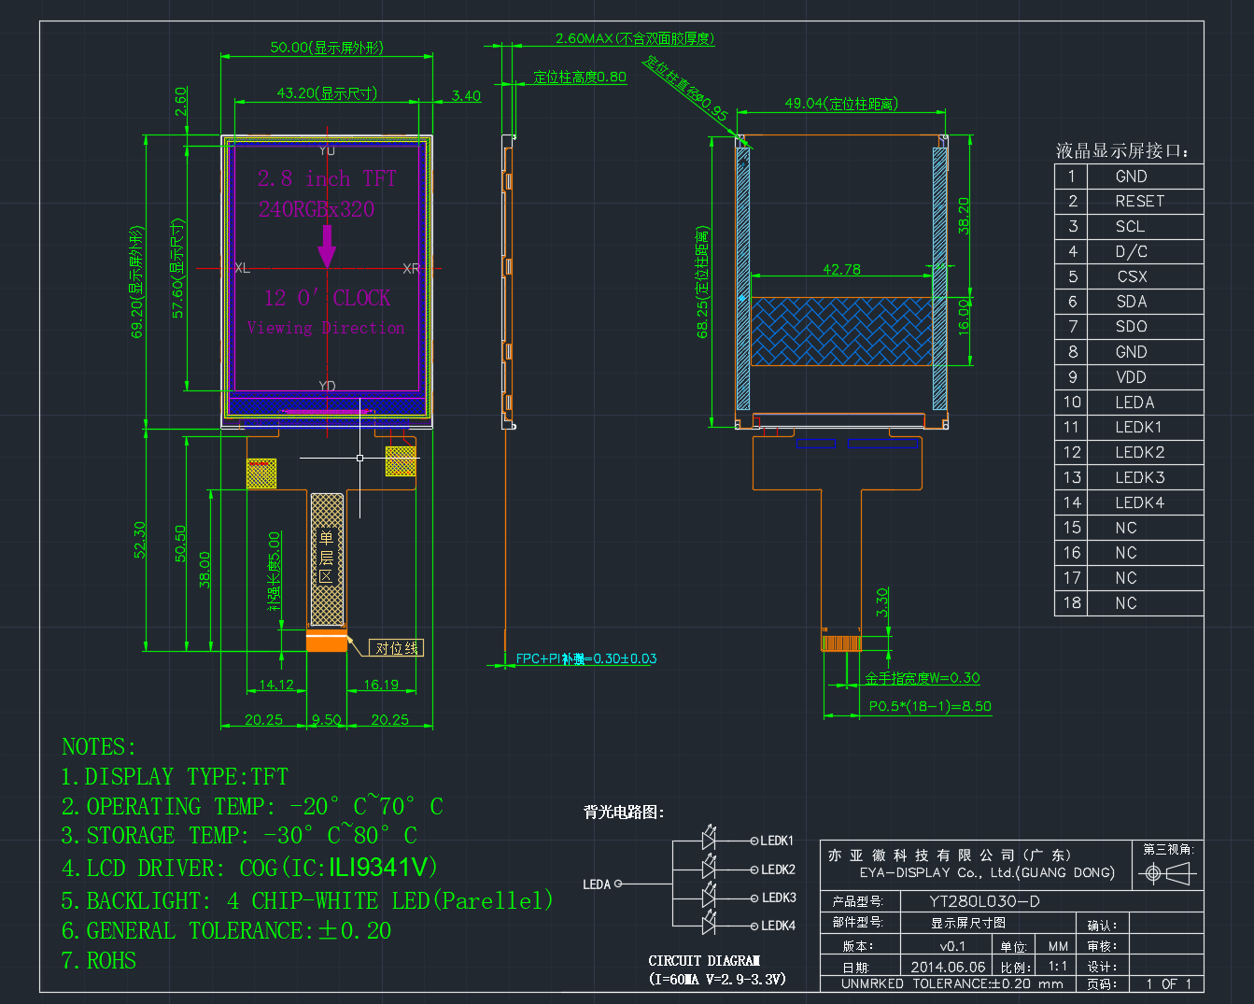The image size is (1254, 1004).
Task: Click the "NOTES:" heading
Action: (99, 747)
